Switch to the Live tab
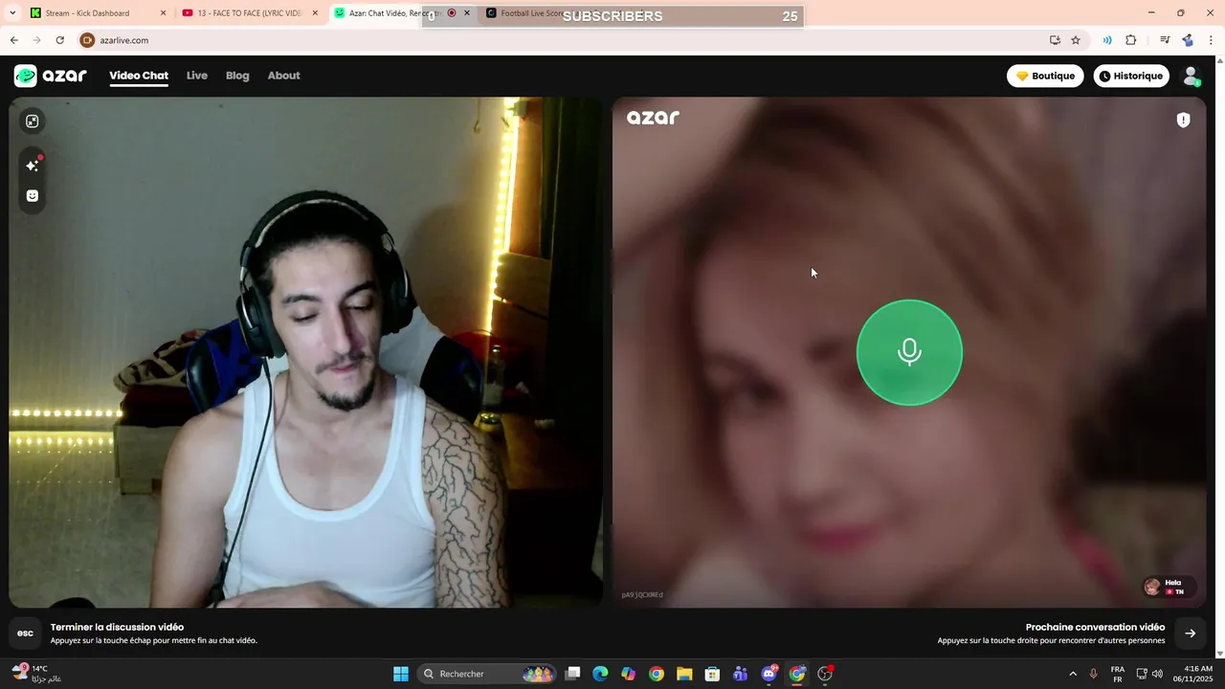This screenshot has width=1225, height=689. point(197,76)
